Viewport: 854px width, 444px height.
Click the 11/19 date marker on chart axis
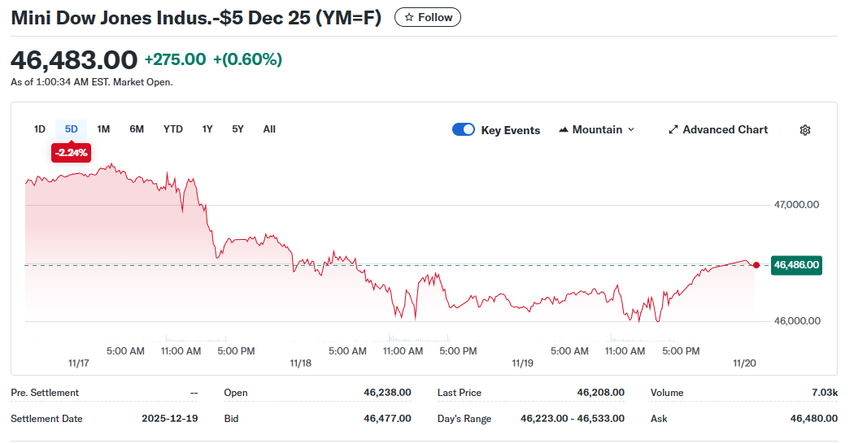[x=522, y=363]
